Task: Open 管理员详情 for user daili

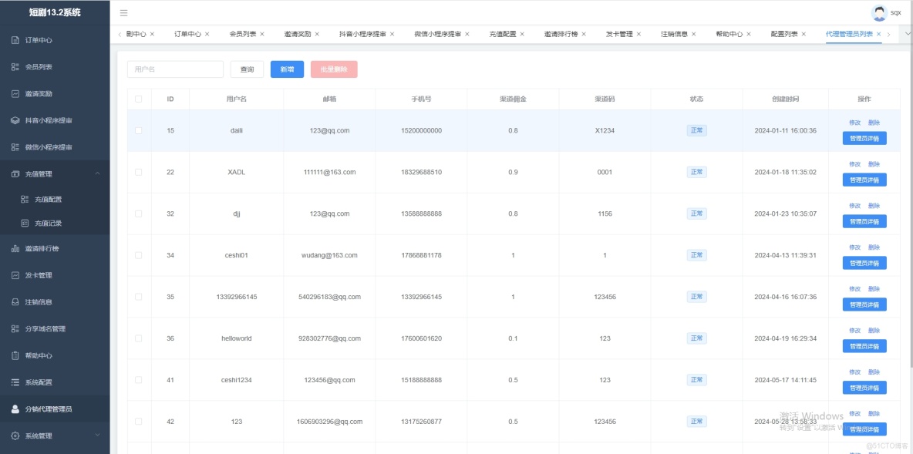Action: pos(865,138)
